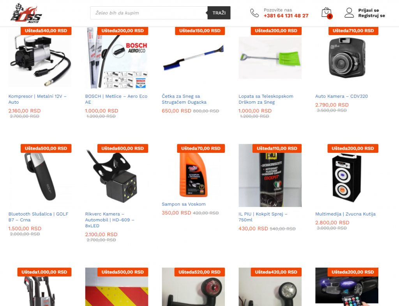
Task: Call phone number +381 64 131 48 27
Action: 286,16
